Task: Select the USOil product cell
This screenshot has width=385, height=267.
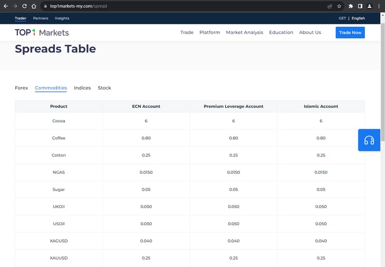Action: tap(59, 224)
